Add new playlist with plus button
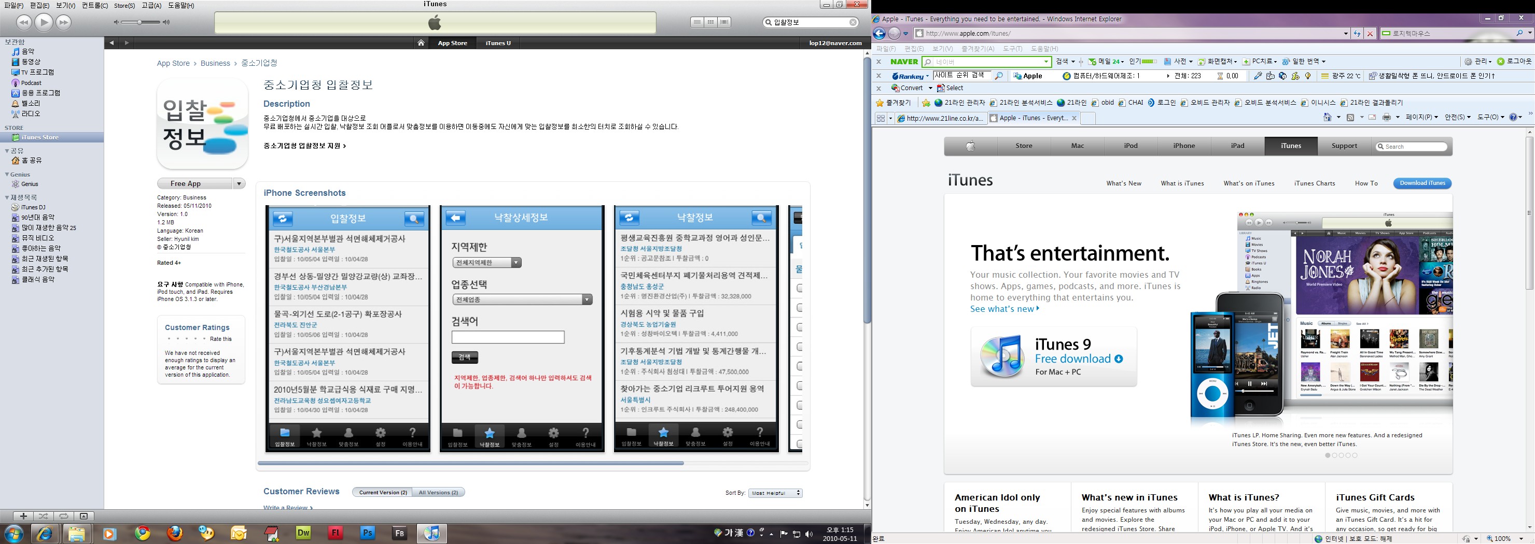 (23, 516)
